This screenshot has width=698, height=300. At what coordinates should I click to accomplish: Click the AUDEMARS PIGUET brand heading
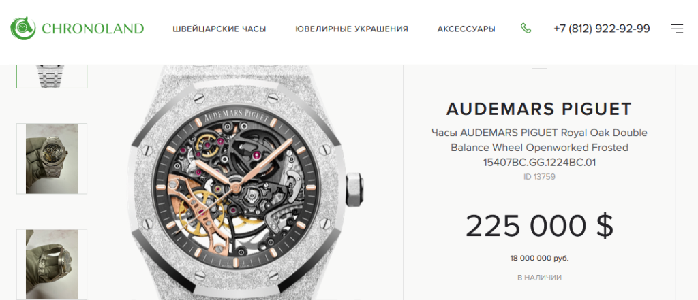539,109
